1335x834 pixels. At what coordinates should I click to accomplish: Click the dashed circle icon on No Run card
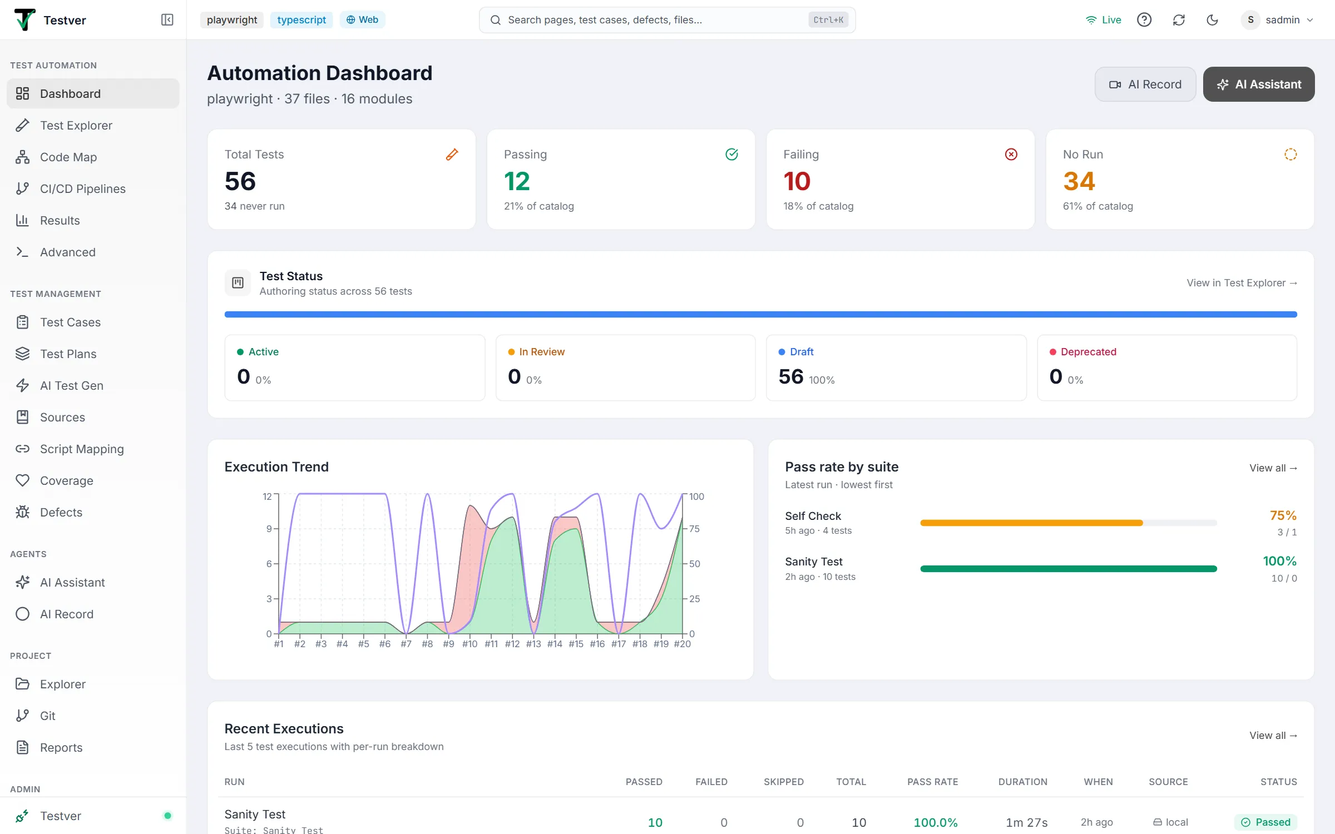tap(1290, 155)
